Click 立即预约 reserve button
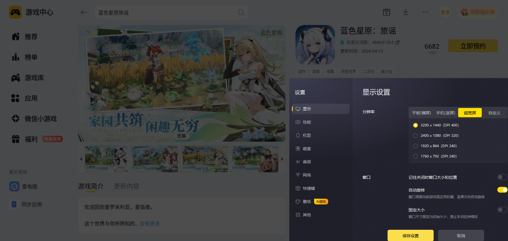 (473, 46)
